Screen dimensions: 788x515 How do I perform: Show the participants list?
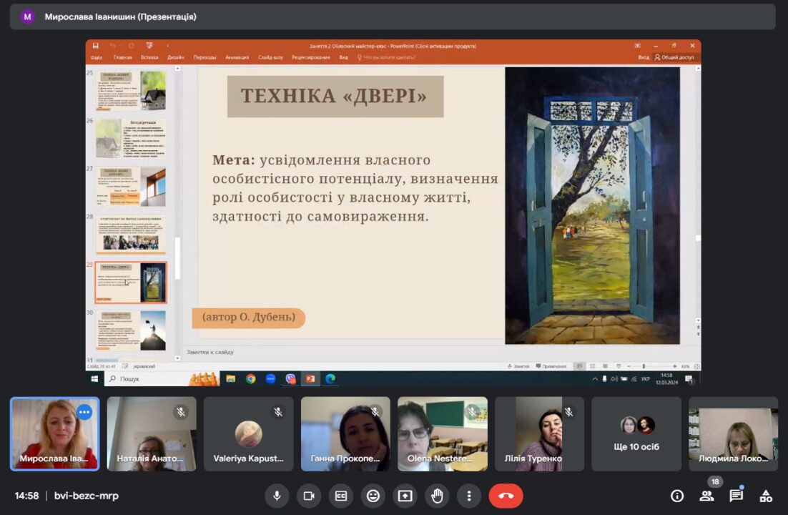tap(706, 496)
